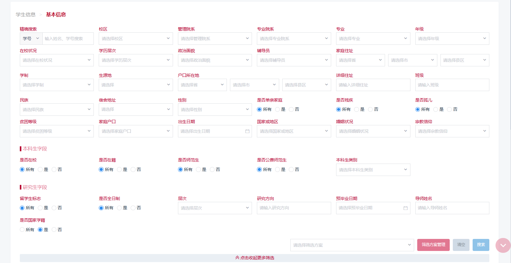Viewport: 511px width, 263px height.
Task: Open 家庭住址 city dropdown
Action: 413,60
